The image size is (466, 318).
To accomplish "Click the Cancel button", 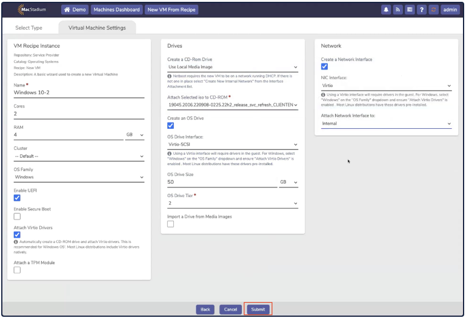I will [230, 309].
